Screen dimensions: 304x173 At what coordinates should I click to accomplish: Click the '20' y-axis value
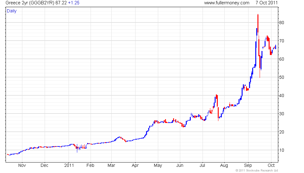coord(282,132)
